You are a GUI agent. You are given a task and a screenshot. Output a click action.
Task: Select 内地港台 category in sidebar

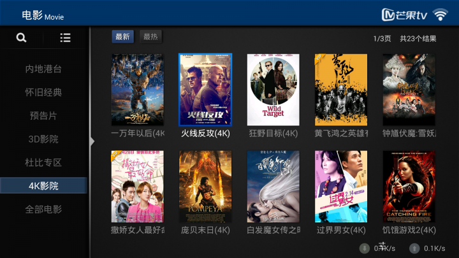43,69
